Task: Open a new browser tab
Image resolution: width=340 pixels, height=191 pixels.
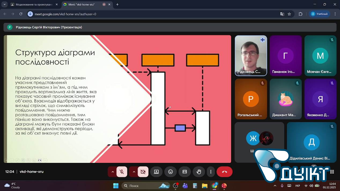Action: 117,5
